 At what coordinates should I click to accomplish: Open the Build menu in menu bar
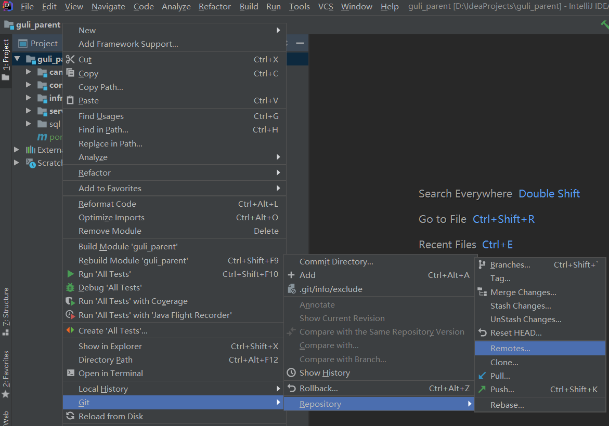(249, 7)
